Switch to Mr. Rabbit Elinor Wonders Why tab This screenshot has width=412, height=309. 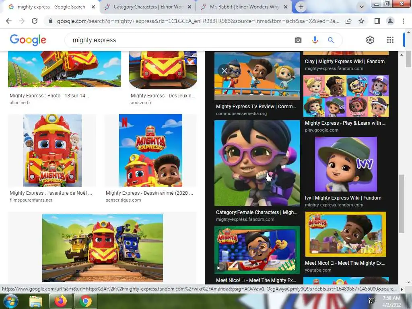click(x=244, y=7)
